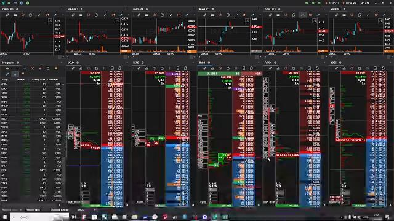The width and height of the screenshot is (394, 221).
Task: Click the link icon in the IMOEX chart toolbar
Action: (x=7, y=15)
